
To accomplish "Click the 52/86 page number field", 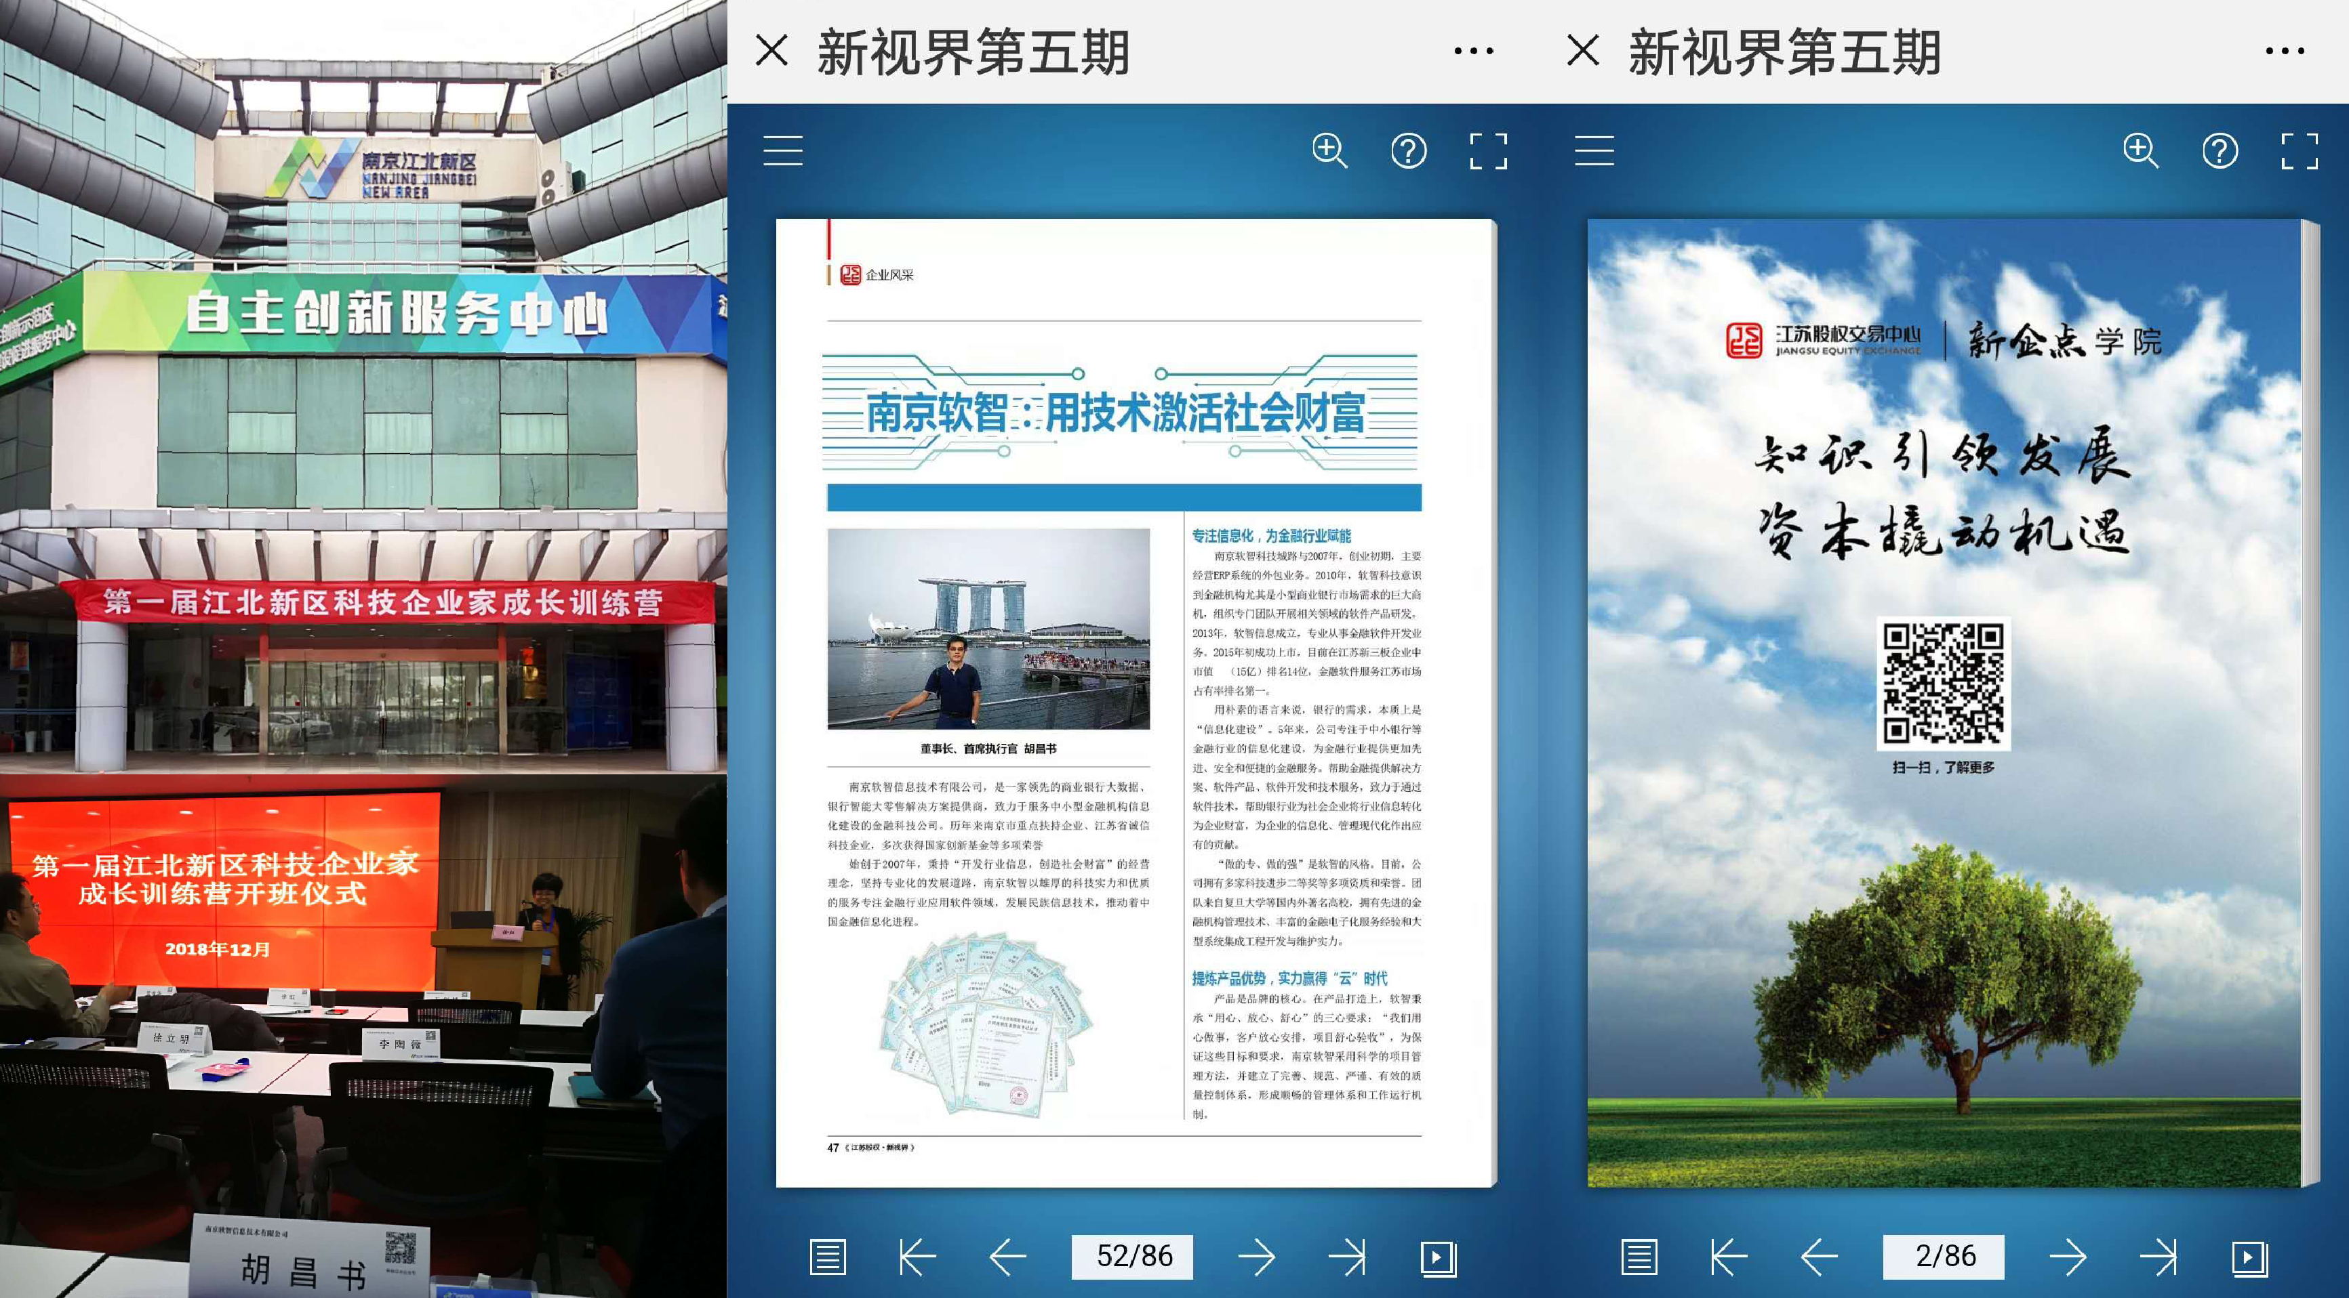I will click(x=1133, y=1256).
